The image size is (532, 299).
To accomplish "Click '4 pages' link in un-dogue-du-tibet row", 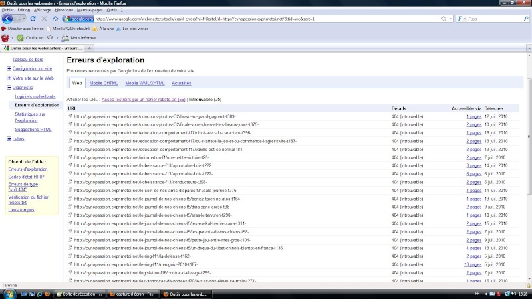I will (x=473, y=248).
